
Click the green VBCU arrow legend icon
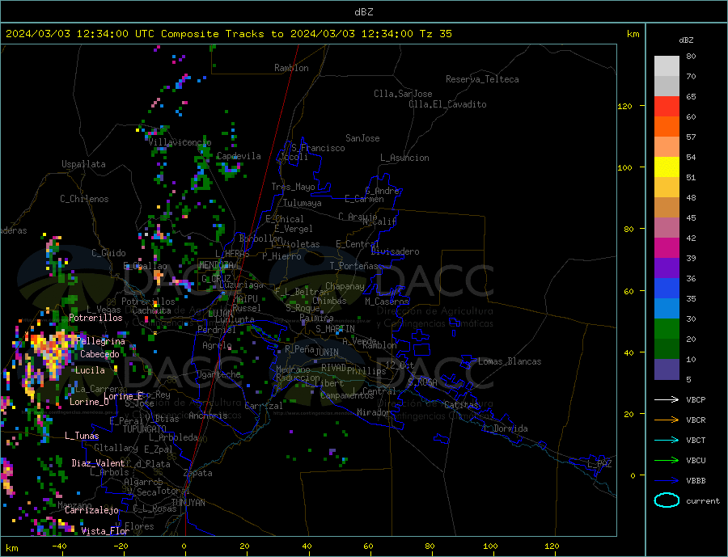(x=667, y=461)
